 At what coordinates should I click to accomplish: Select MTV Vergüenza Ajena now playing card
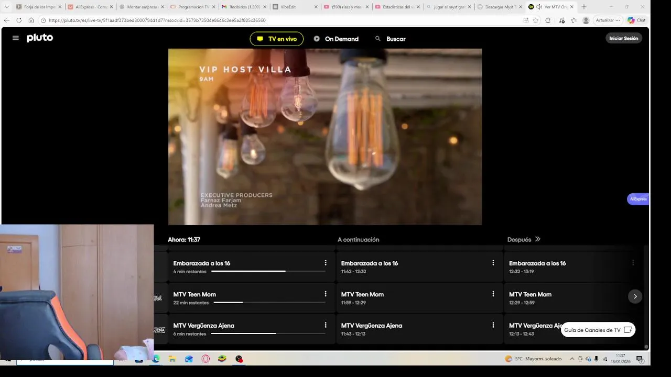[x=251, y=329]
